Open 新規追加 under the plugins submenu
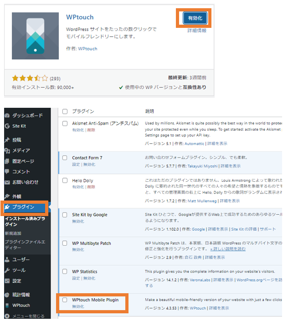The width and height of the screenshot is (293, 322). [13, 233]
